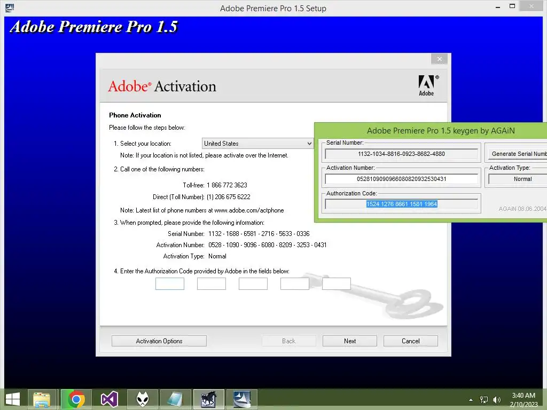Click the grayed-out Back button
This screenshot has width=547, height=410.
tap(289, 341)
